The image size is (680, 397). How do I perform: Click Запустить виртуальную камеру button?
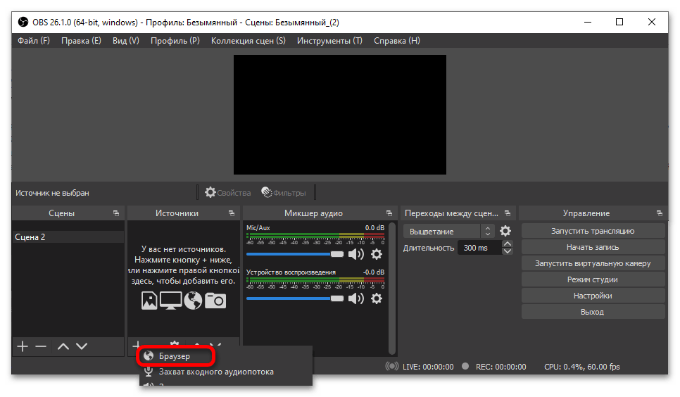click(x=593, y=263)
